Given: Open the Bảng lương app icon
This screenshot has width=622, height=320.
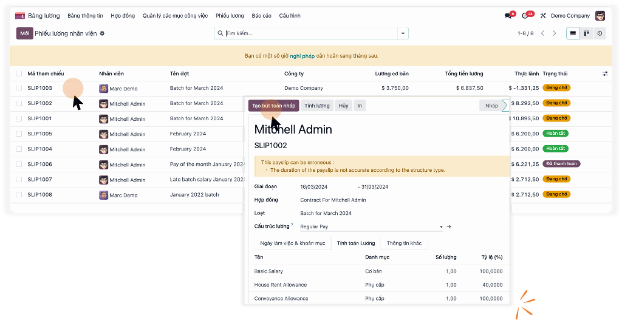Looking at the screenshot, I should (20, 16).
